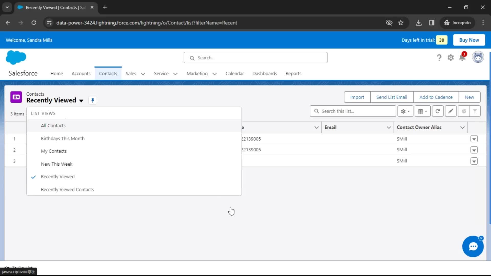Open the Phone column header chevron
491x276 pixels.
pyautogui.click(x=316, y=128)
